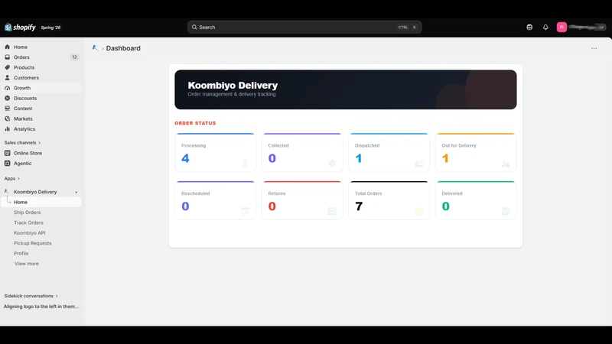Click the Orders inbox icon

[x=7, y=57]
